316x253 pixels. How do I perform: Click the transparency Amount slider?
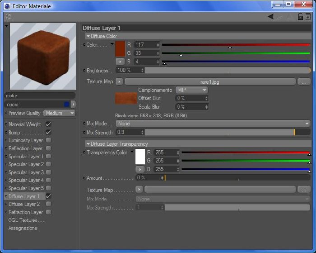237,178
